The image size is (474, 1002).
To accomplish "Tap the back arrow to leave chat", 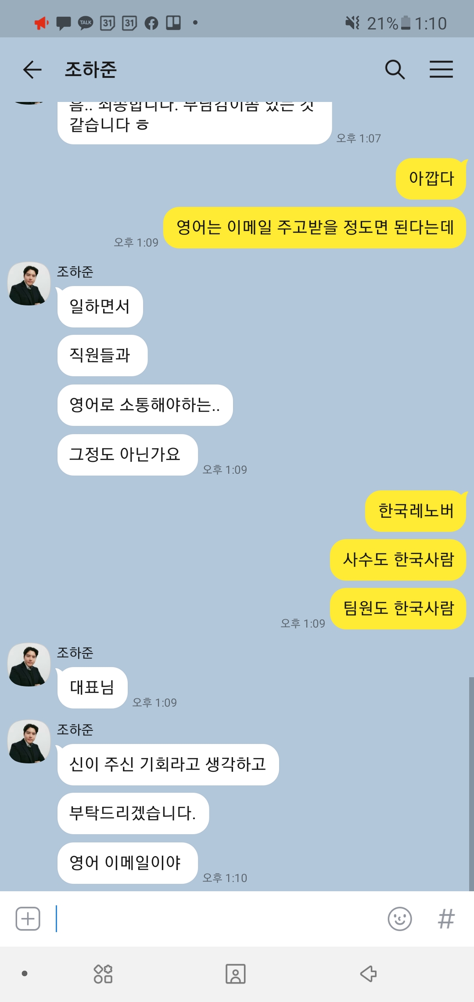I will 32,69.
